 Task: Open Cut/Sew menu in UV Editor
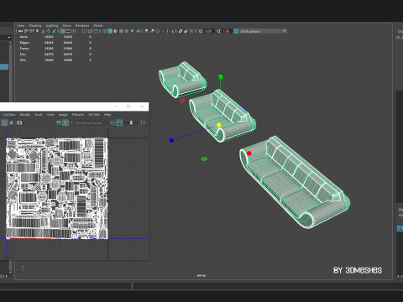click(9, 115)
